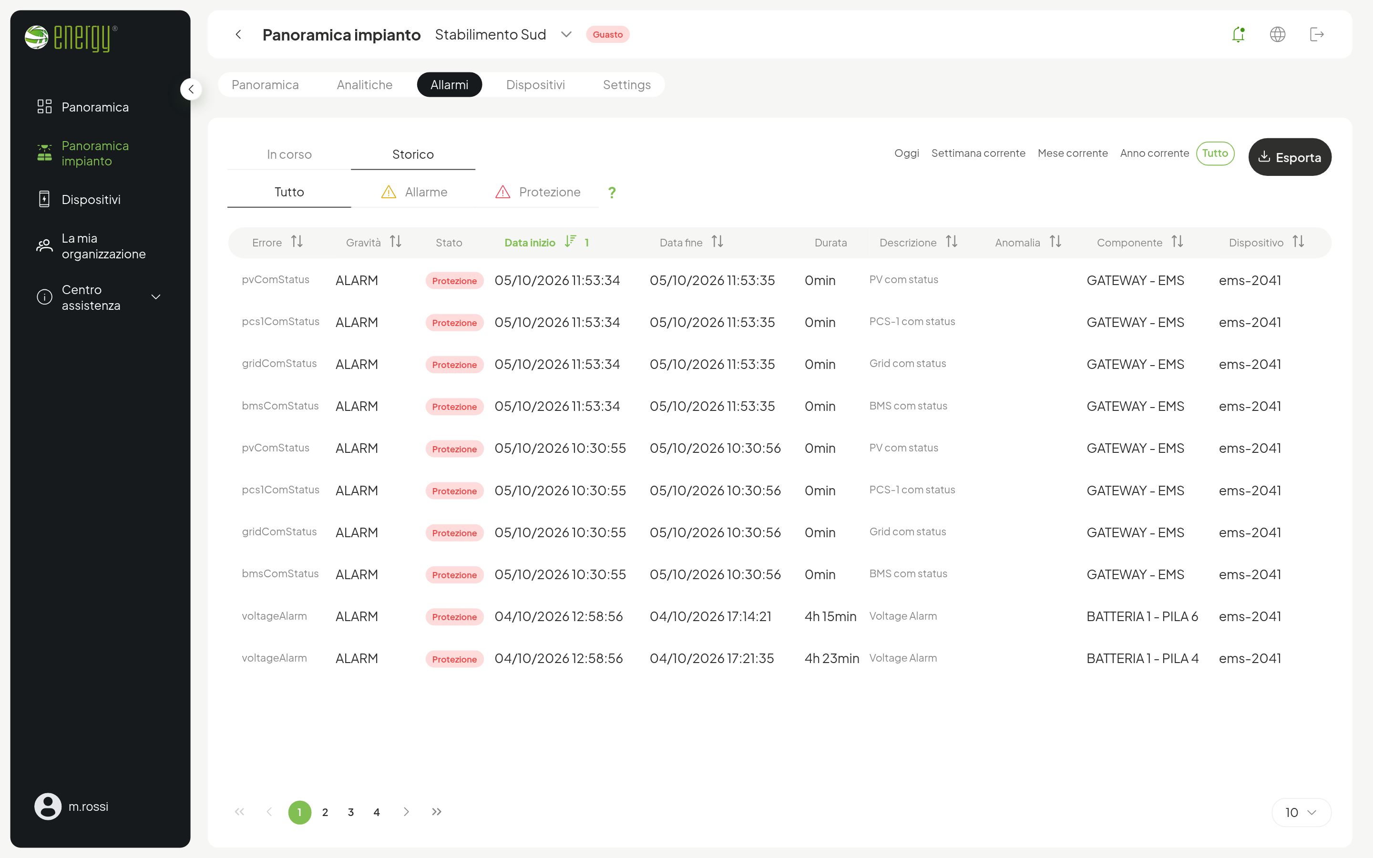The width and height of the screenshot is (1373, 858).
Task: Toggle Data inizio sort order icon
Action: pos(570,242)
